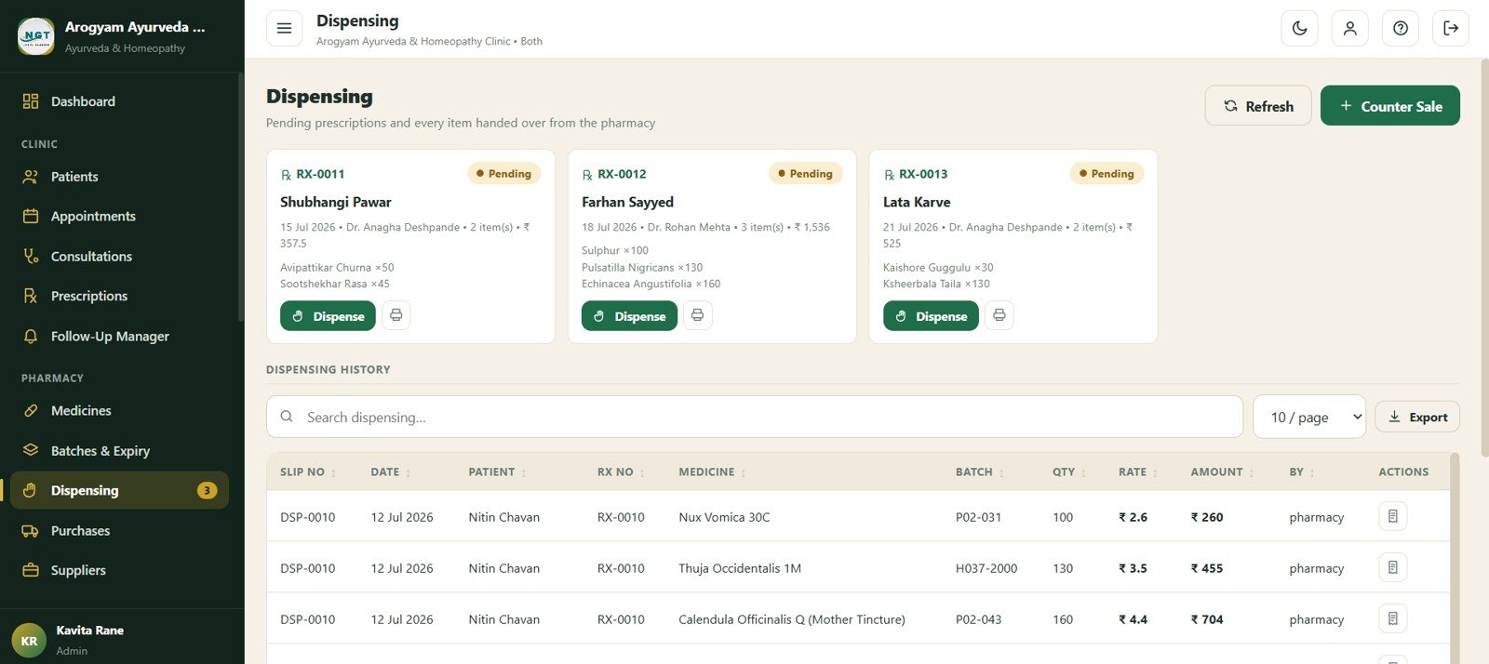
Task: Click the amount ₹ 704 cell
Action: pos(1207,619)
